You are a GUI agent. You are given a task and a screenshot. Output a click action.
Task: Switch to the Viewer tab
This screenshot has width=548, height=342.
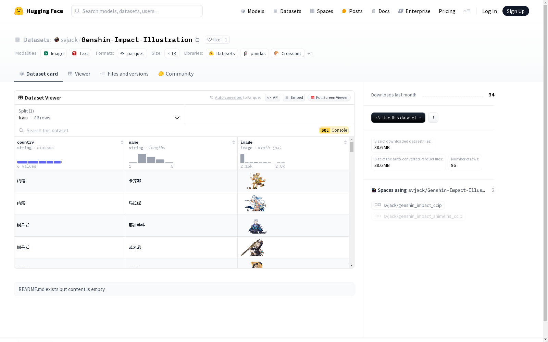click(79, 74)
